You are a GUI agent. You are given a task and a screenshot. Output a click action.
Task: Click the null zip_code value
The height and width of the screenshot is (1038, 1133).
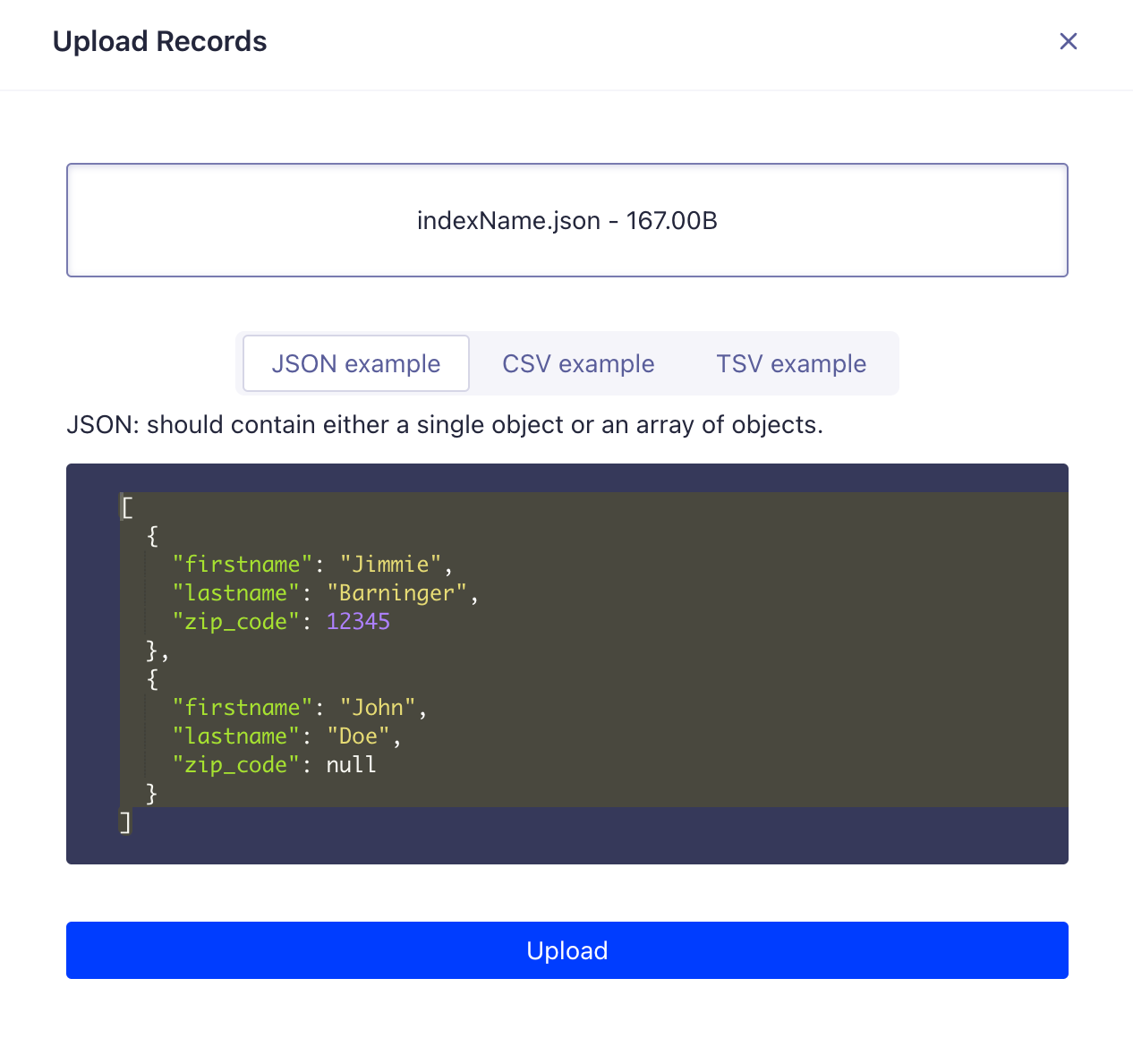pos(351,765)
